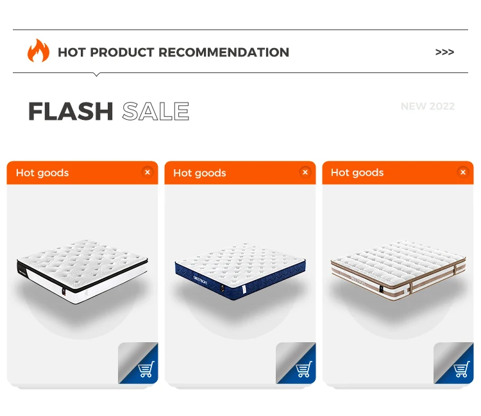Close the middle Hot goods card
481x416 pixels.
coord(305,172)
